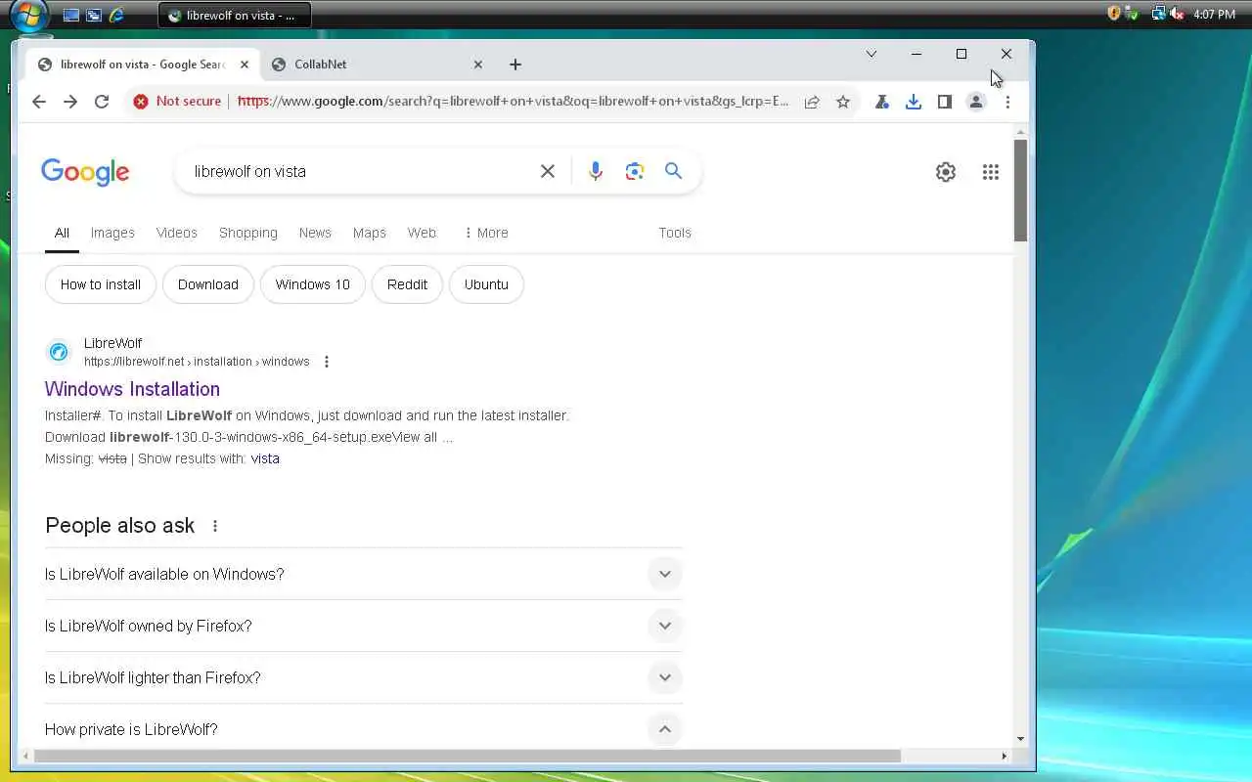
Task: Switch to Maps results
Action: click(370, 233)
